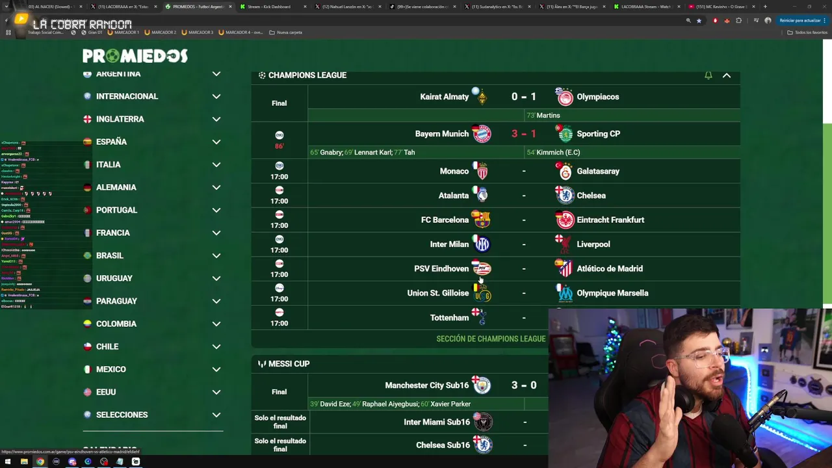
Task: Select the COLOMBIA league item
Action: (x=154, y=324)
